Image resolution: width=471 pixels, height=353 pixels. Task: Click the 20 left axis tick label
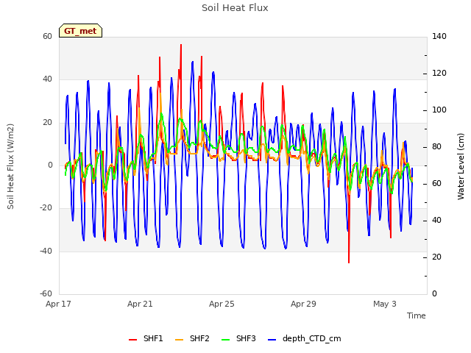tap(47, 123)
